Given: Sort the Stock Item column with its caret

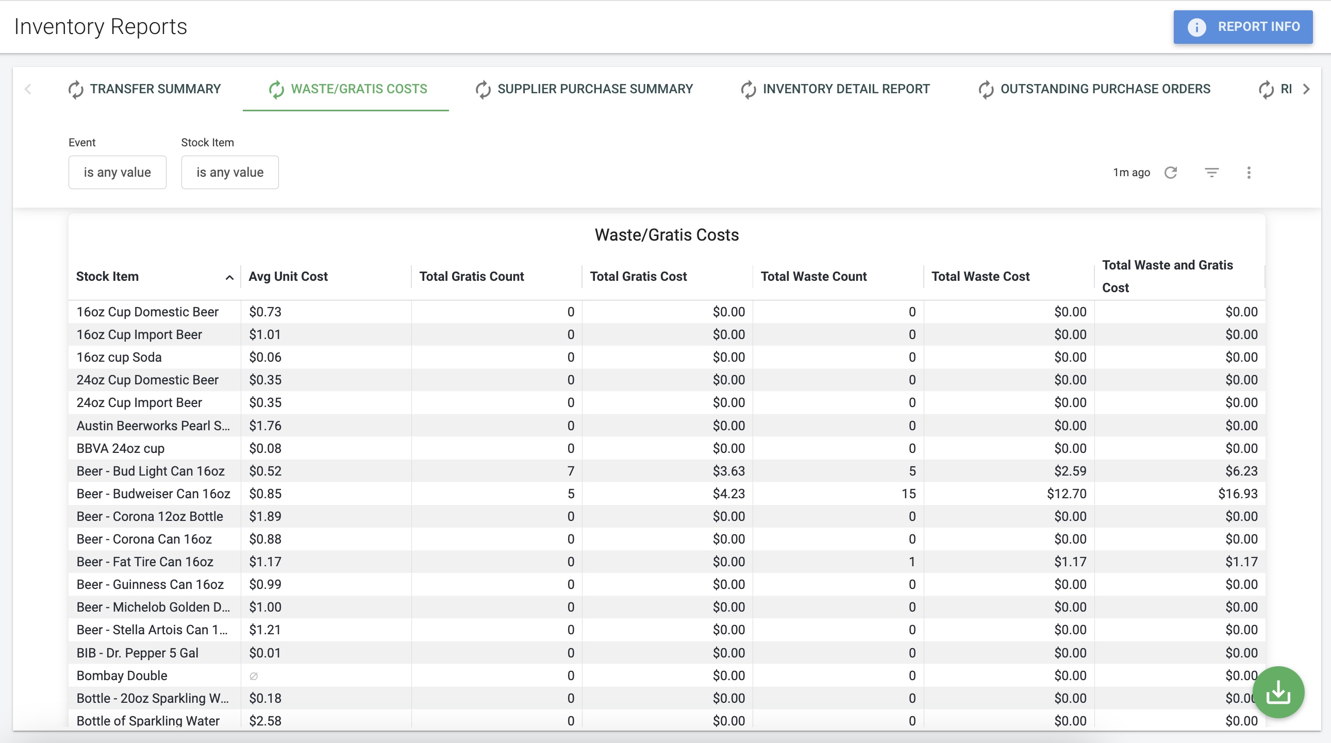Looking at the screenshot, I should 229,277.
